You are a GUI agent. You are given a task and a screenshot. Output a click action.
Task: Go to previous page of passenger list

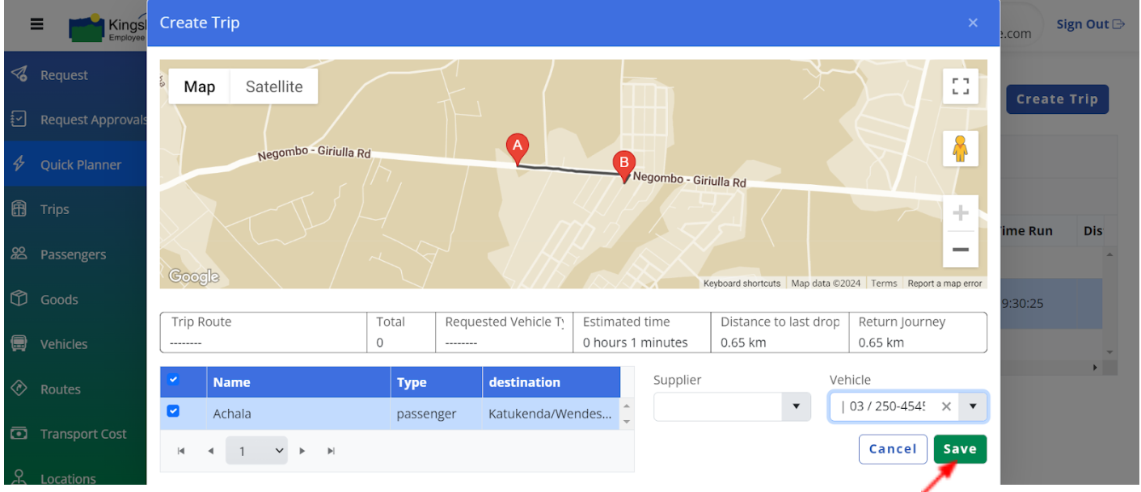[x=210, y=451]
